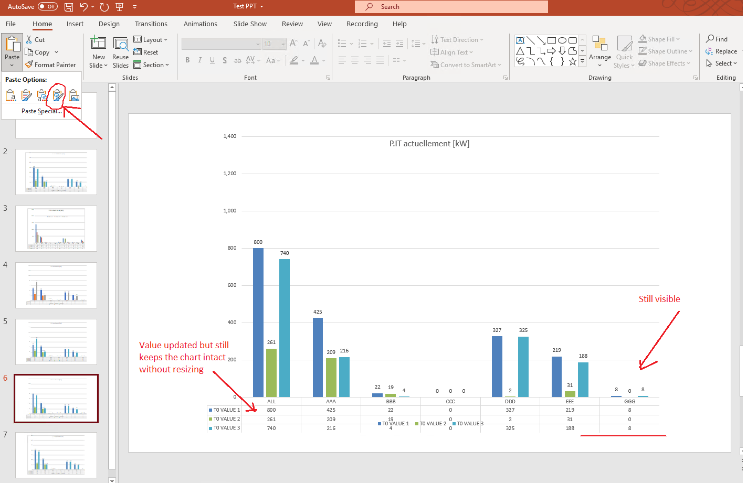Select slide 4 thumbnail
The image size is (747, 483).
pos(56,285)
